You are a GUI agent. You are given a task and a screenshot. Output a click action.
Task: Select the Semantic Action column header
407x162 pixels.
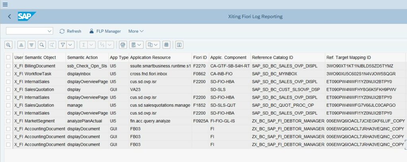[x=87, y=57]
